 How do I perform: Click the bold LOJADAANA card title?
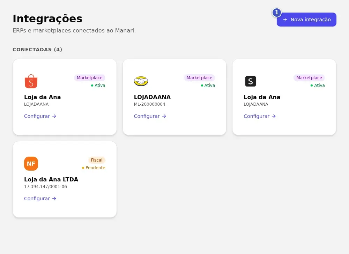point(152,97)
